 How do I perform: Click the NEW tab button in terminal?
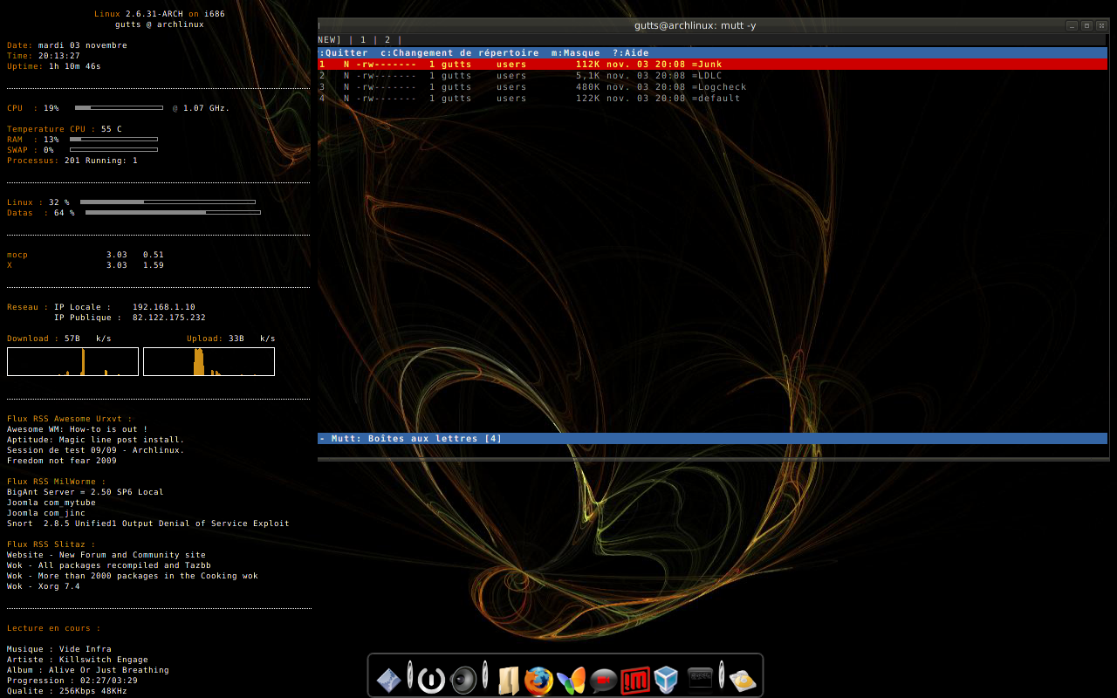329,40
